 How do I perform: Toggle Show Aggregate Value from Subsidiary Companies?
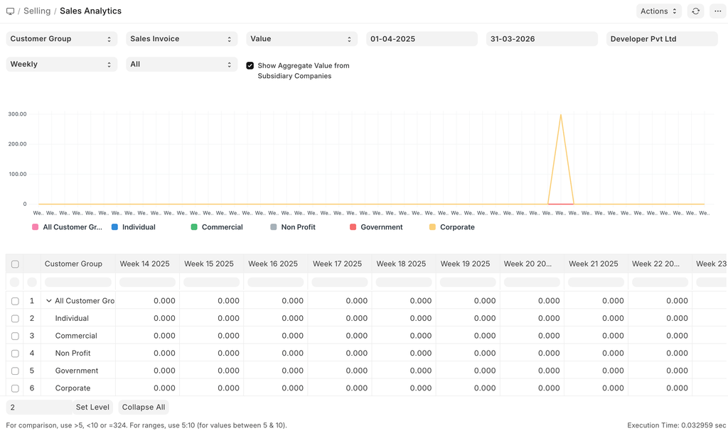pos(250,65)
